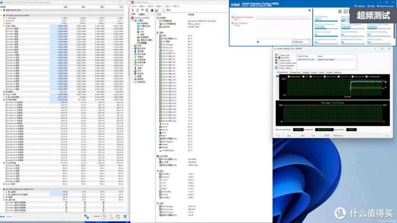
Task: Open 帮助(H) menu in AIDA64
Action: 176,6
